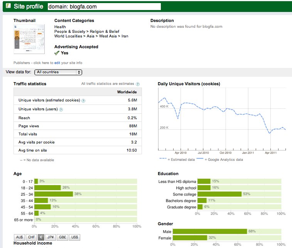Viewport: 292px width, 248px height.
Task: Select the US$ currency button
Action: (75, 237)
